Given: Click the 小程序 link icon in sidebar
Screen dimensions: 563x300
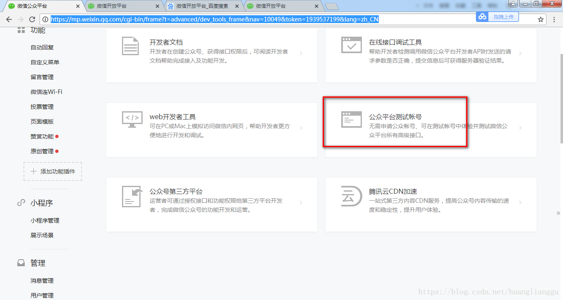Looking at the screenshot, I should click(x=21, y=203).
